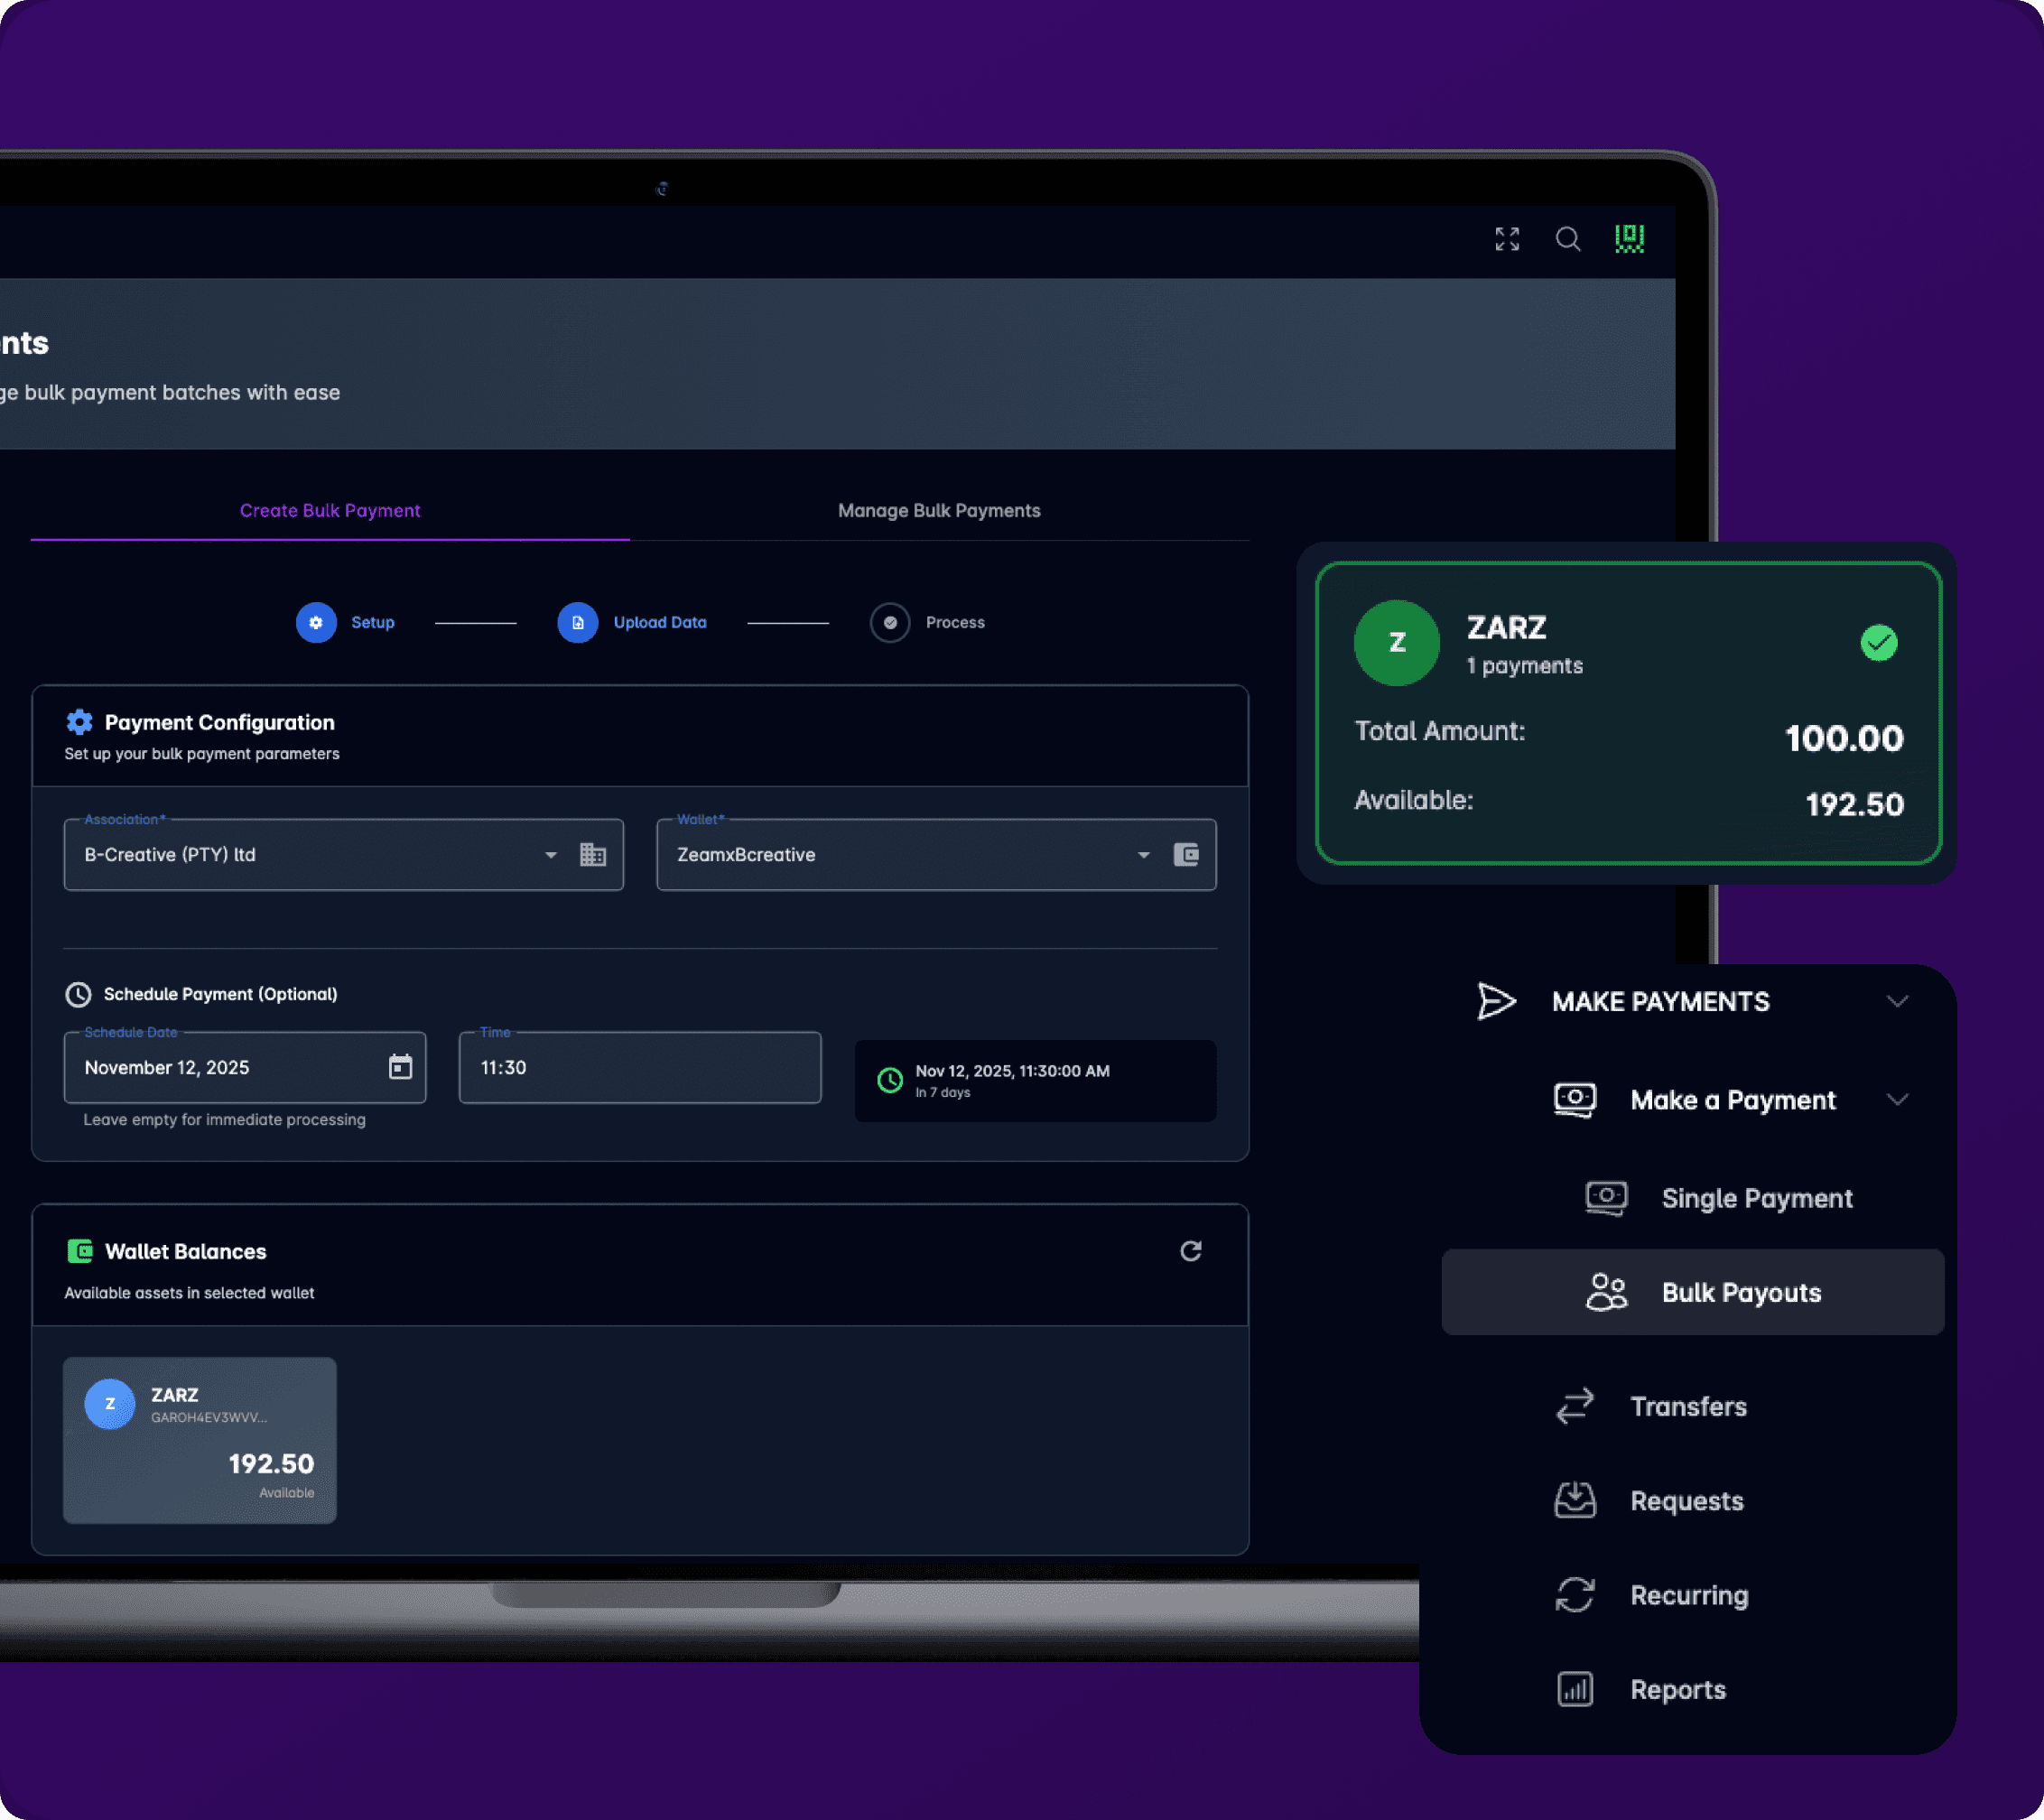The height and width of the screenshot is (1820, 2044).
Task: Click the green QR scanner icon
Action: click(1629, 238)
